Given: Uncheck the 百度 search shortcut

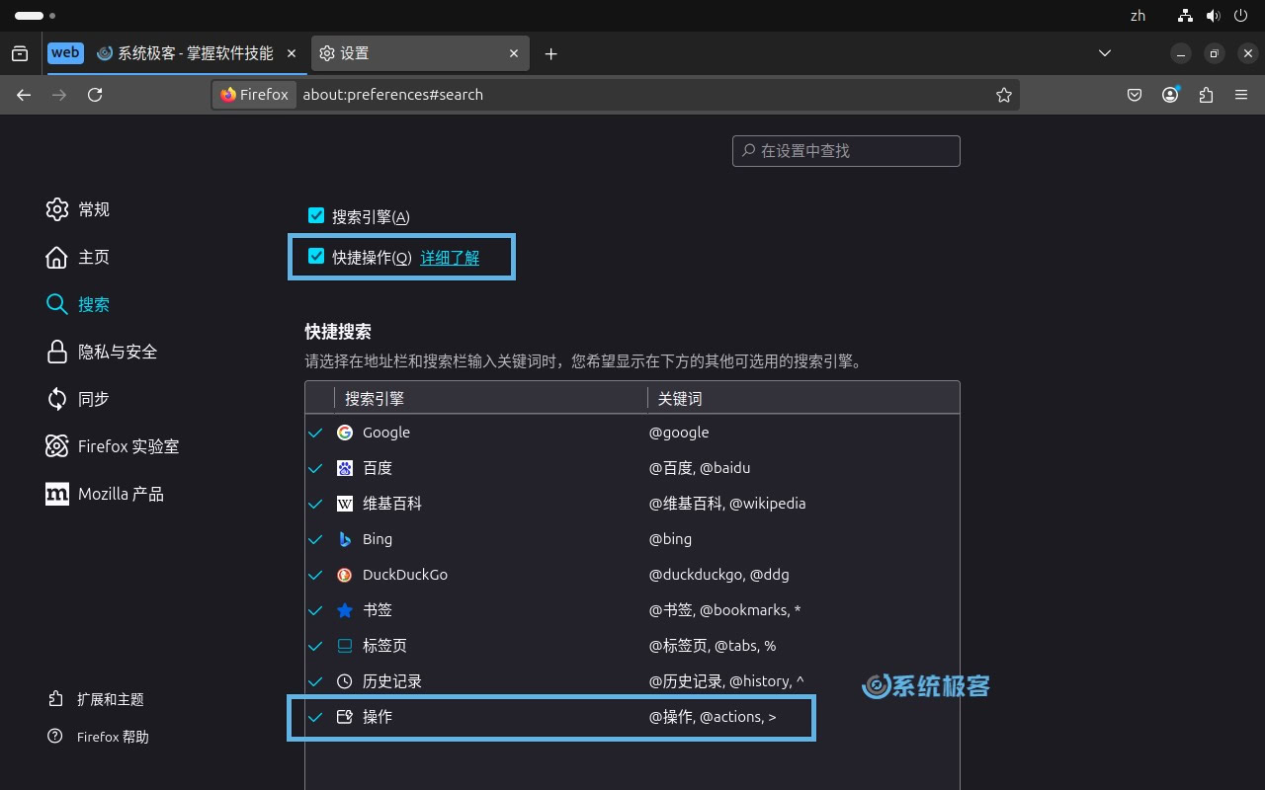Looking at the screenshot, I should (x=316, y=468).
